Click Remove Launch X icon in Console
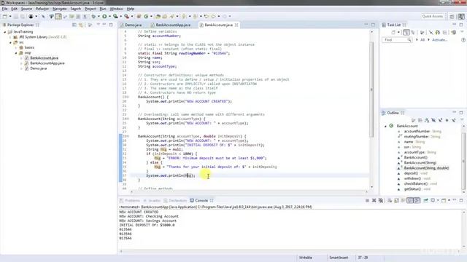Image resolution: width=467 pixels, height=262 pixels. [x=374, y=201]
